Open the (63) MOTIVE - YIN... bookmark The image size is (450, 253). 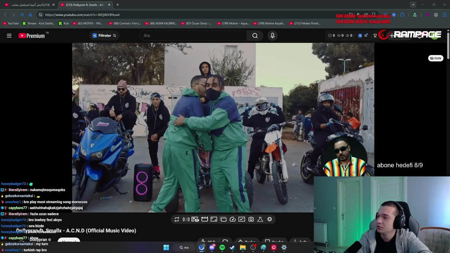pos(88,24)
